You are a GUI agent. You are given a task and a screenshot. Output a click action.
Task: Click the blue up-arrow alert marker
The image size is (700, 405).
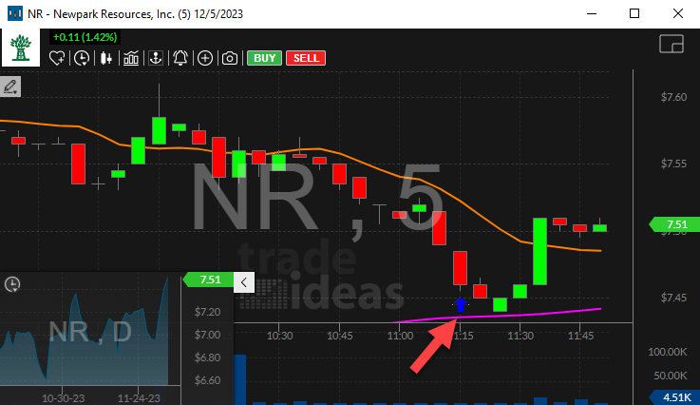coord(461,304)
